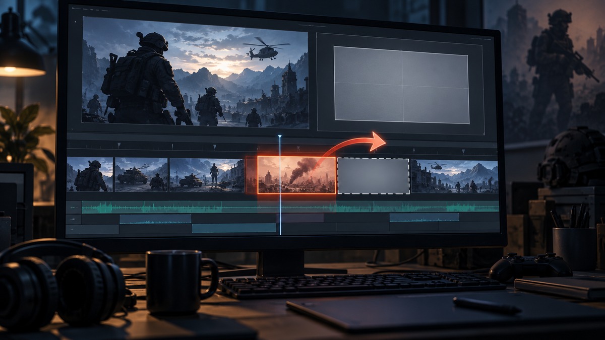Select the highlighted smoke explosion clip
This screenshot has width=605, height=340.
[x=296, y=175]
